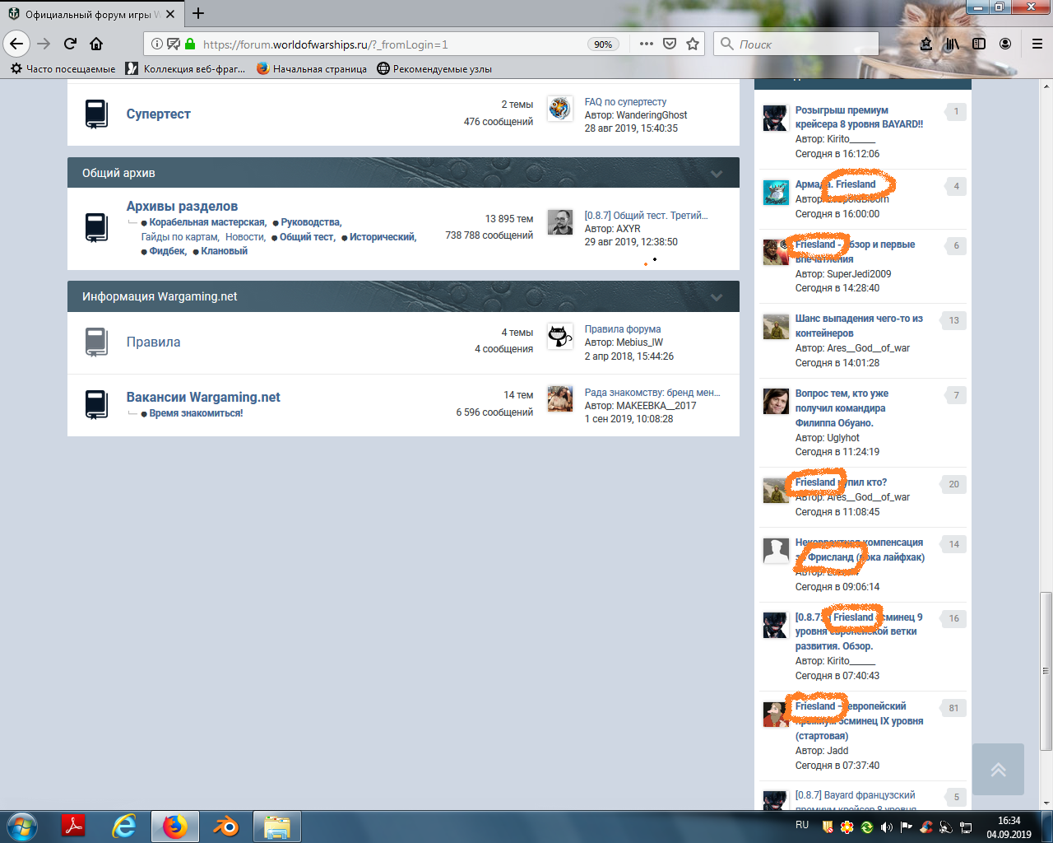Open the Вакансии Wargaming.net forum
Viewport: 1053px width, 843px height.
pyautogui.click(x=203, y=397)
